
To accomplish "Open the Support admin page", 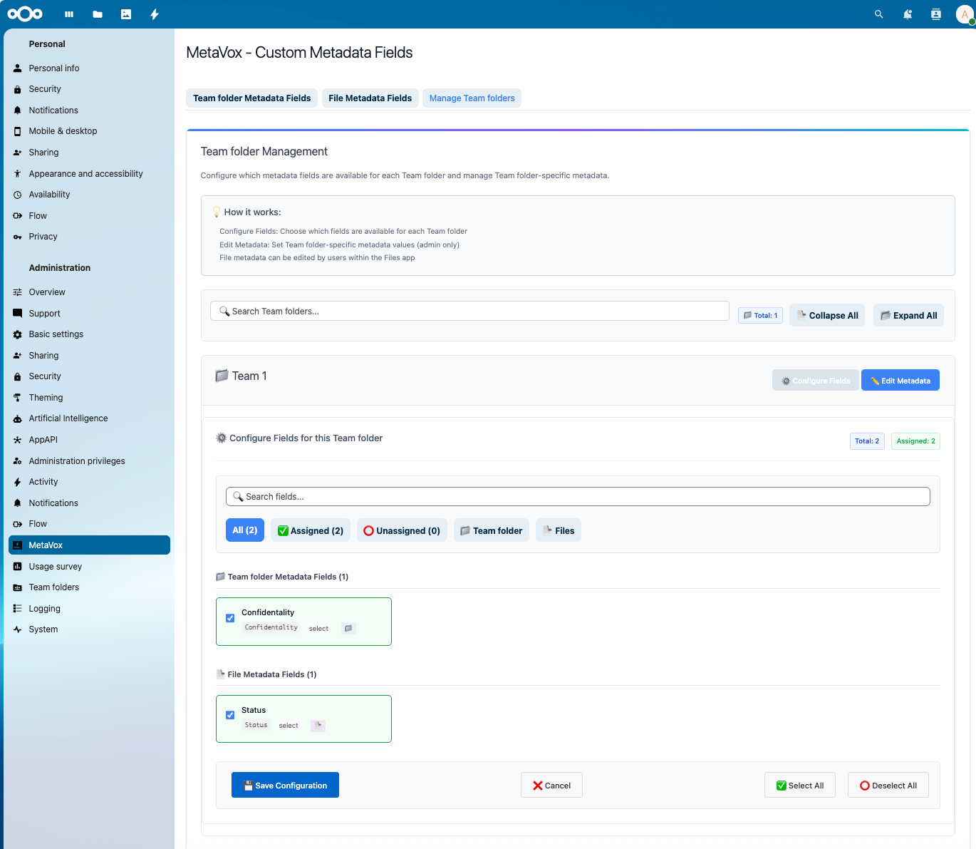I will (x=89, y=314).
